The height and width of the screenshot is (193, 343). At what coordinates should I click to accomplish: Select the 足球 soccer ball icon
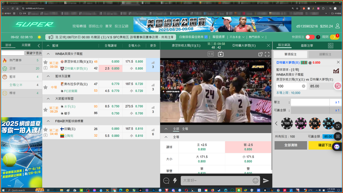[x=4, y=69]
